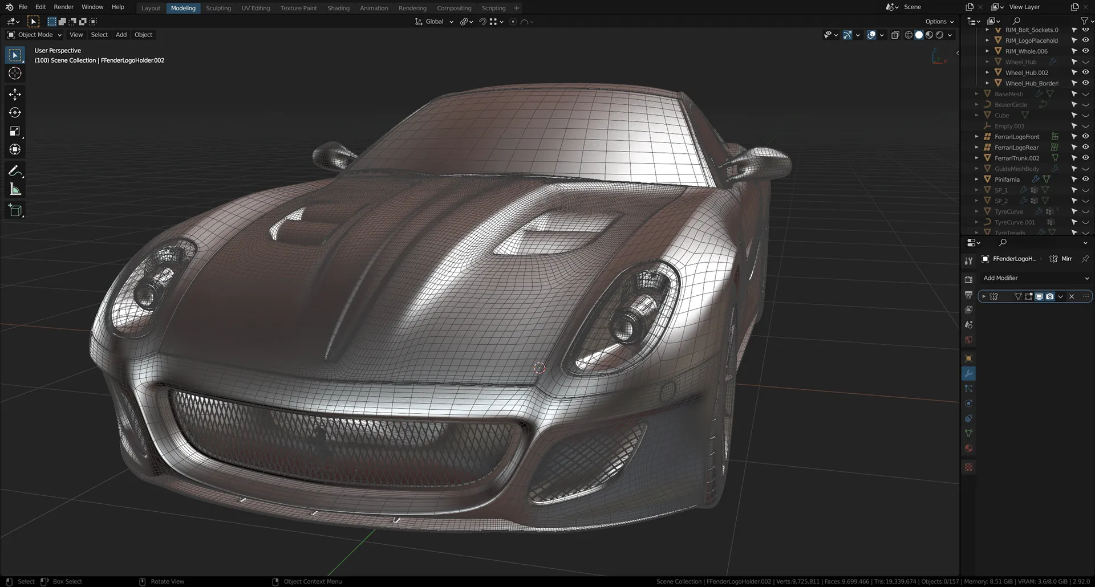Switch to the Sculpting workspace tab
This screenshot has height=587, width=1095.
coord(218,8)
